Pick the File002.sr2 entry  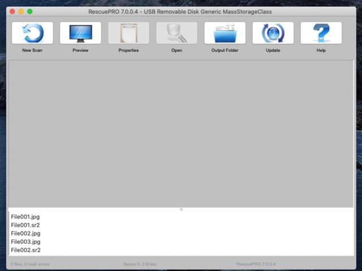[25, 250]
